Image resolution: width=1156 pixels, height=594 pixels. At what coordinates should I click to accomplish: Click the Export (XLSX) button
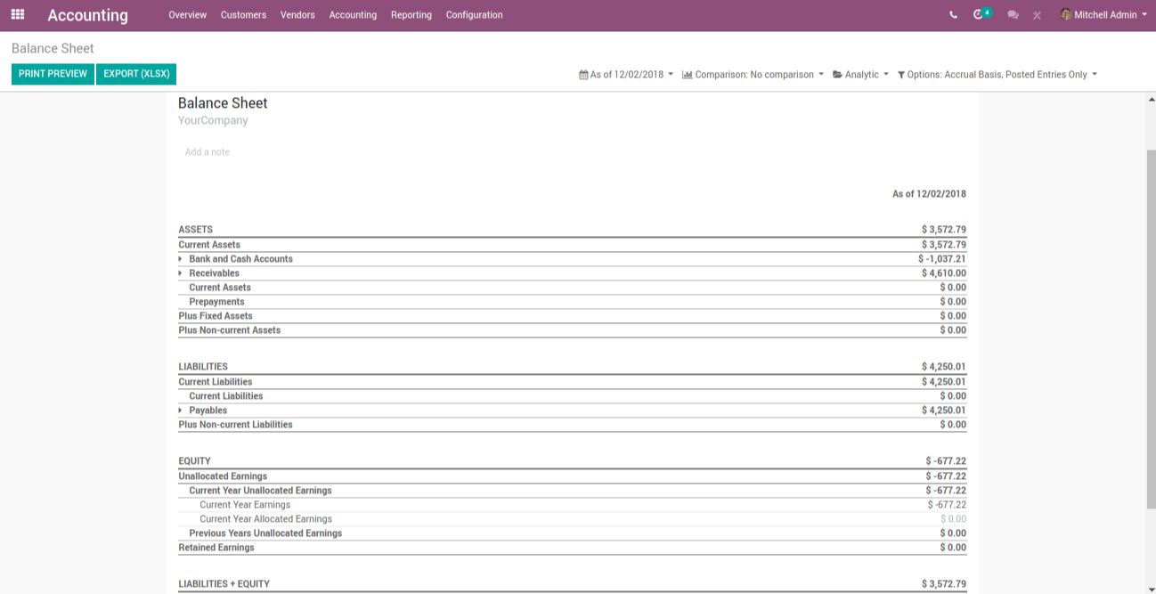(x=136, y=74)
